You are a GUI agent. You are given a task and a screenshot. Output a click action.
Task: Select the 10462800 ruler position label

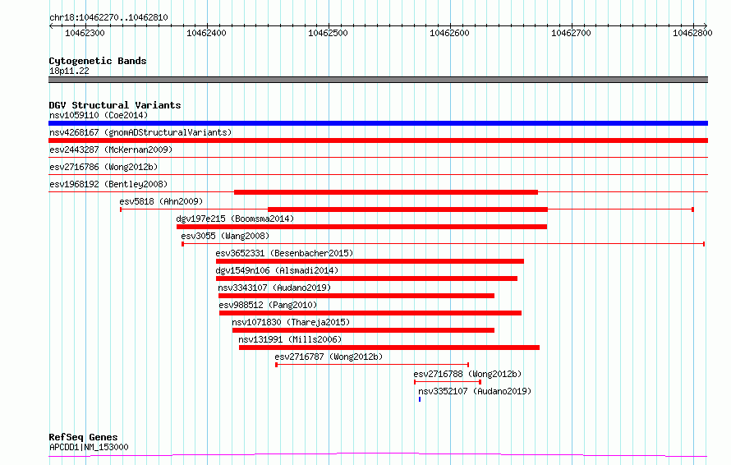click(x=692, y=33)
